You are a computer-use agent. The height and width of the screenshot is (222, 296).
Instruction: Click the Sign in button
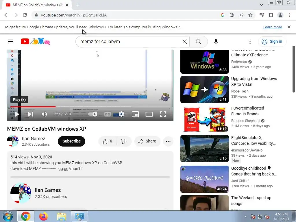pos(272,42)
